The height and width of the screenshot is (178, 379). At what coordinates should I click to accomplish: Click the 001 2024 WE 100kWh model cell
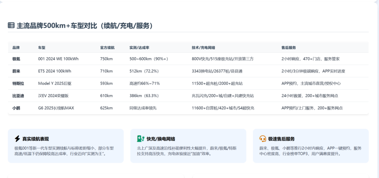58,59
